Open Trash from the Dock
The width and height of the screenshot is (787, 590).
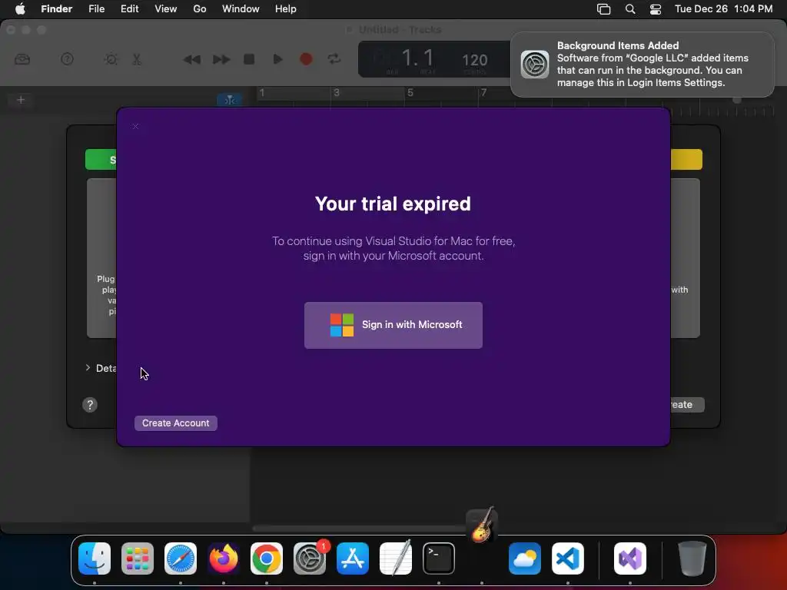pos(692,559)
